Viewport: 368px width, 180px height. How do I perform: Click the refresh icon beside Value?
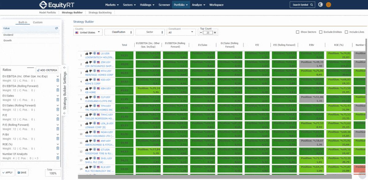tap(56, 28)
